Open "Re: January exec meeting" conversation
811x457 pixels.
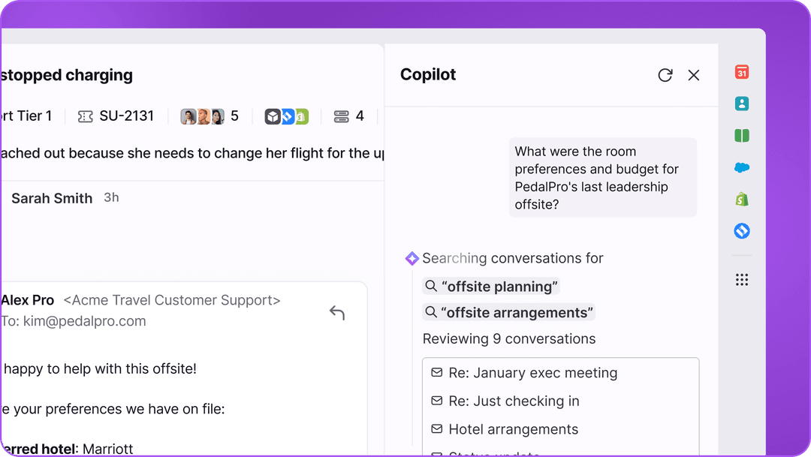pos(532,373)
